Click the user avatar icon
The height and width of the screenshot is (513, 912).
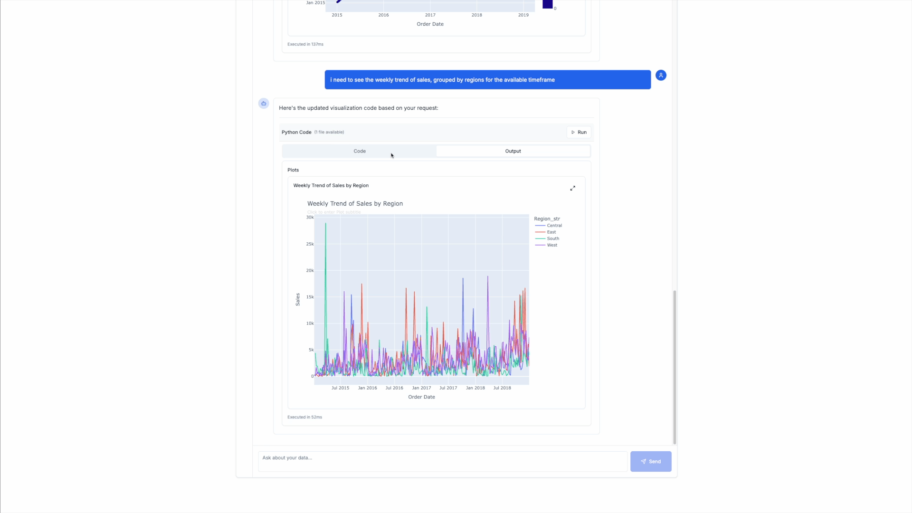pos(661,76)
